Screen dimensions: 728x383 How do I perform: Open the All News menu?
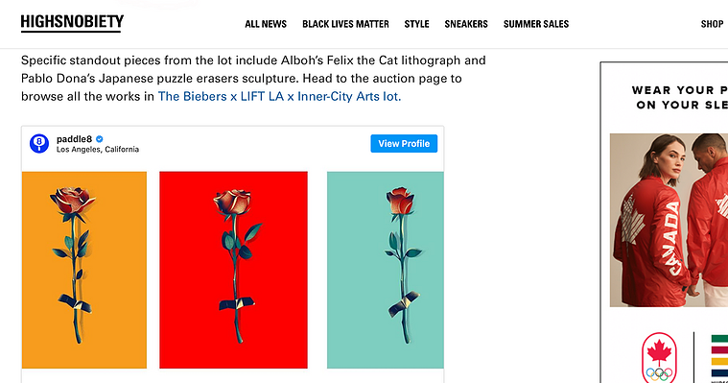[x=266, y=24]
